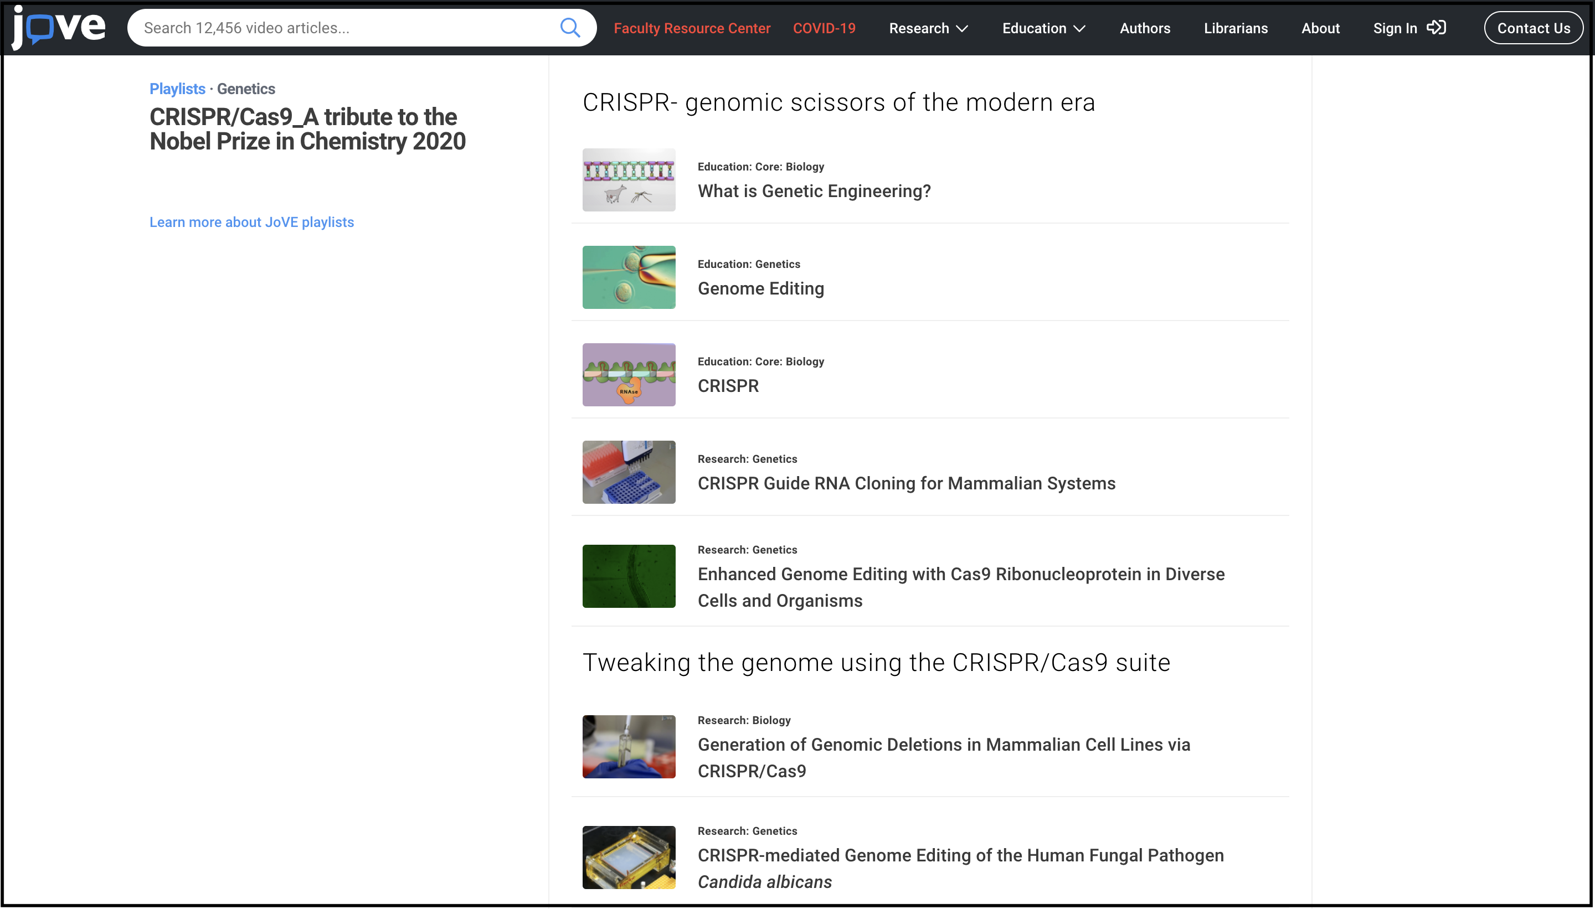Expand the Research dropdown menu
The image size is (1595, 909).
tap(928, 28)
